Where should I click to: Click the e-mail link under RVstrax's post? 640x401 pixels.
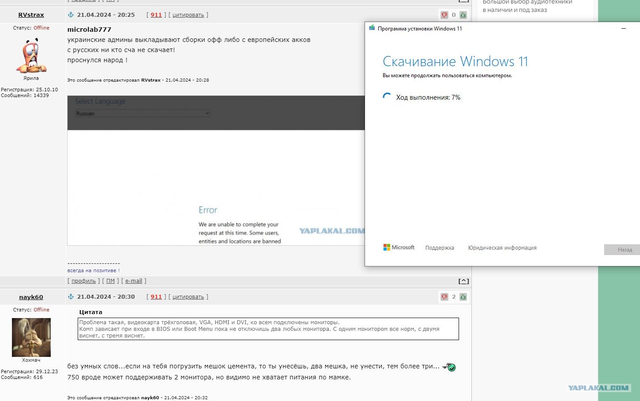134,281
